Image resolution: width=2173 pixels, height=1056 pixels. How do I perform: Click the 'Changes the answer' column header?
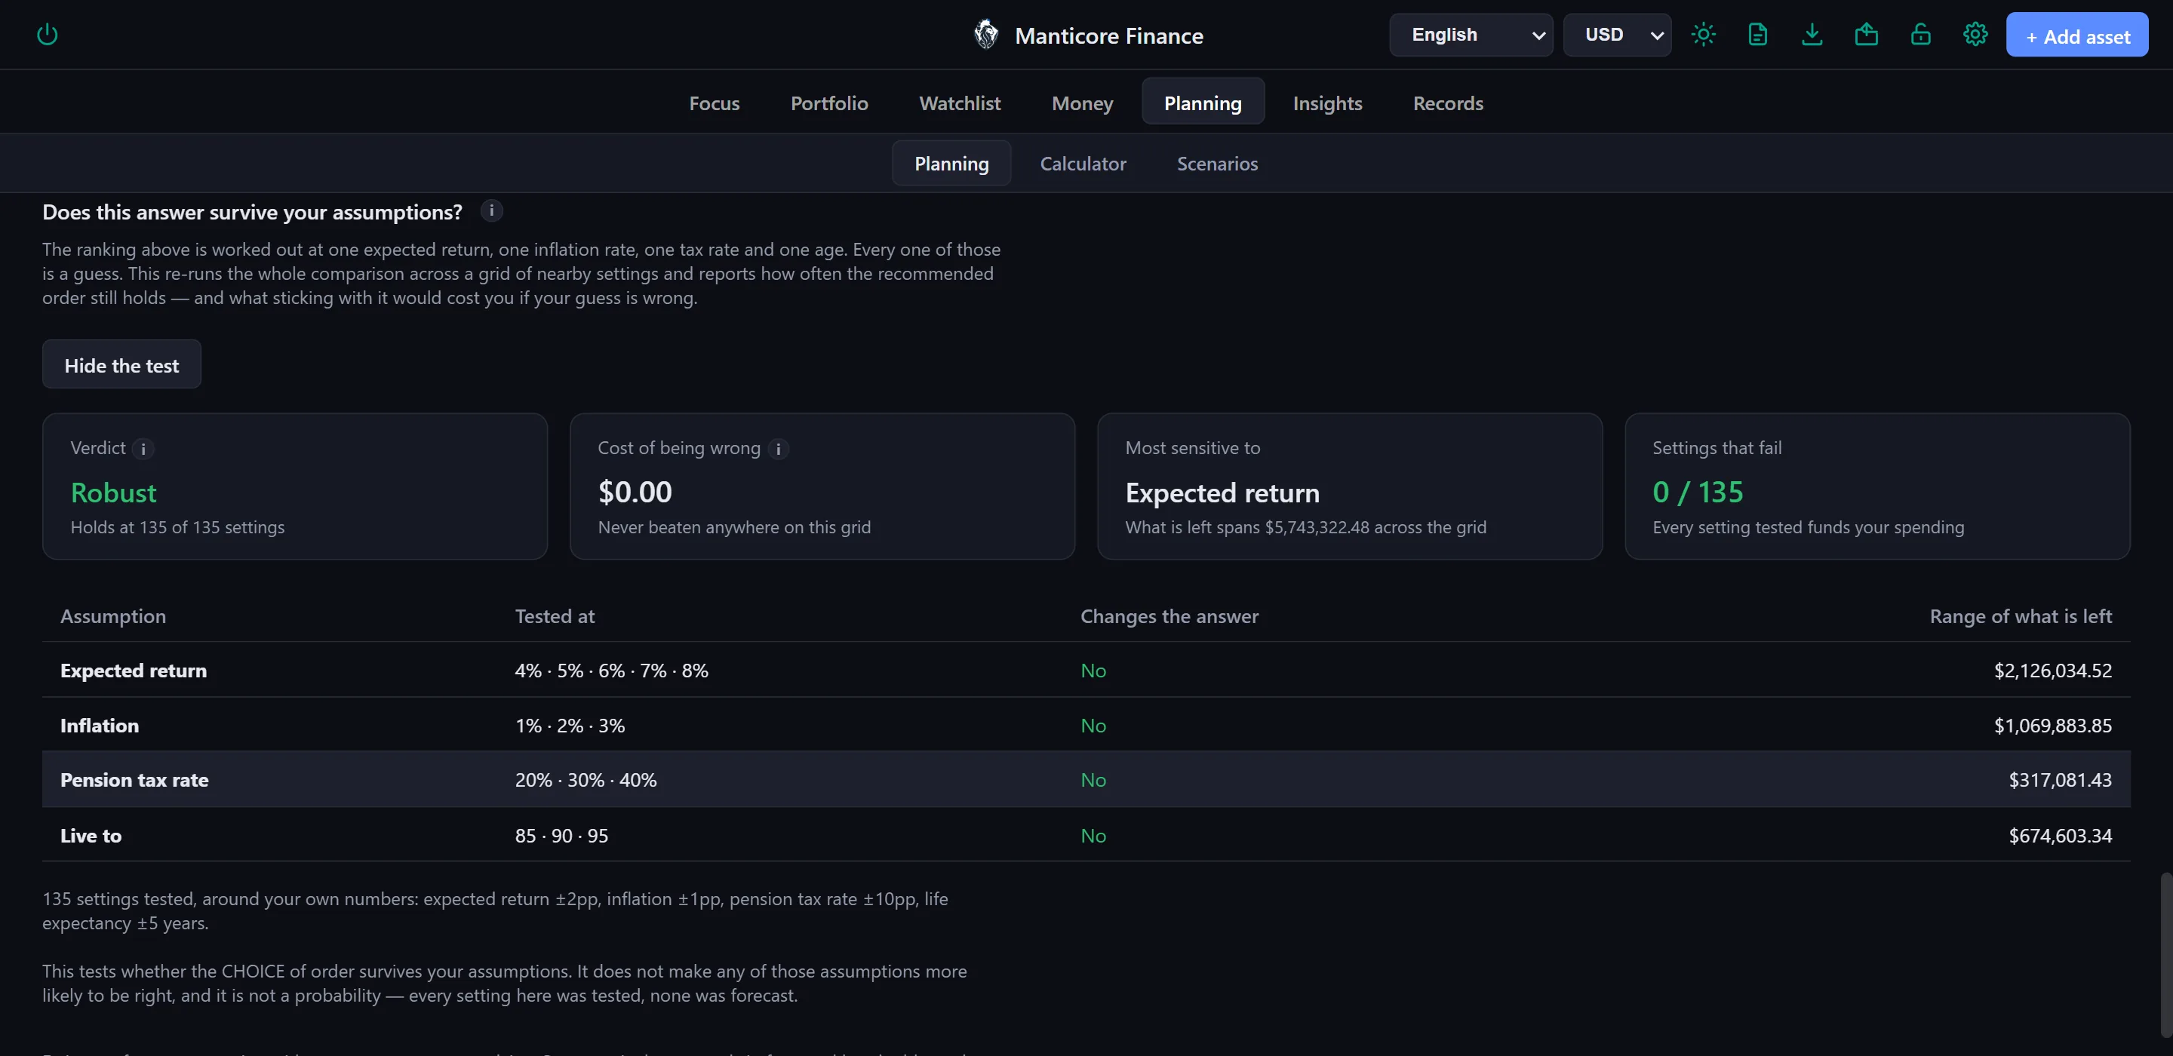point(1169,615)
